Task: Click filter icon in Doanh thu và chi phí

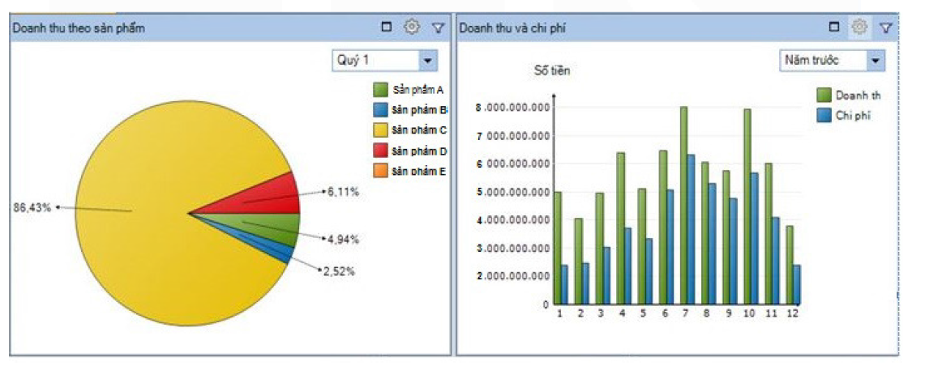Action: pyautogui.click(x=885, y=28)
